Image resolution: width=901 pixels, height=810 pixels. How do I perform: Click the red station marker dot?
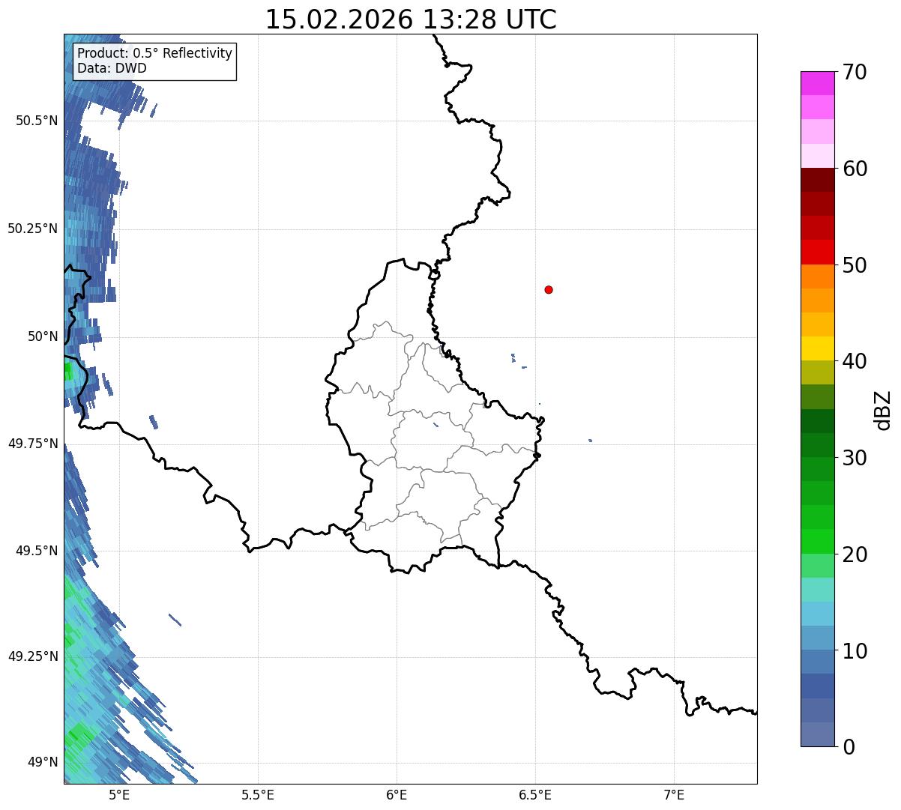(549, 290)
